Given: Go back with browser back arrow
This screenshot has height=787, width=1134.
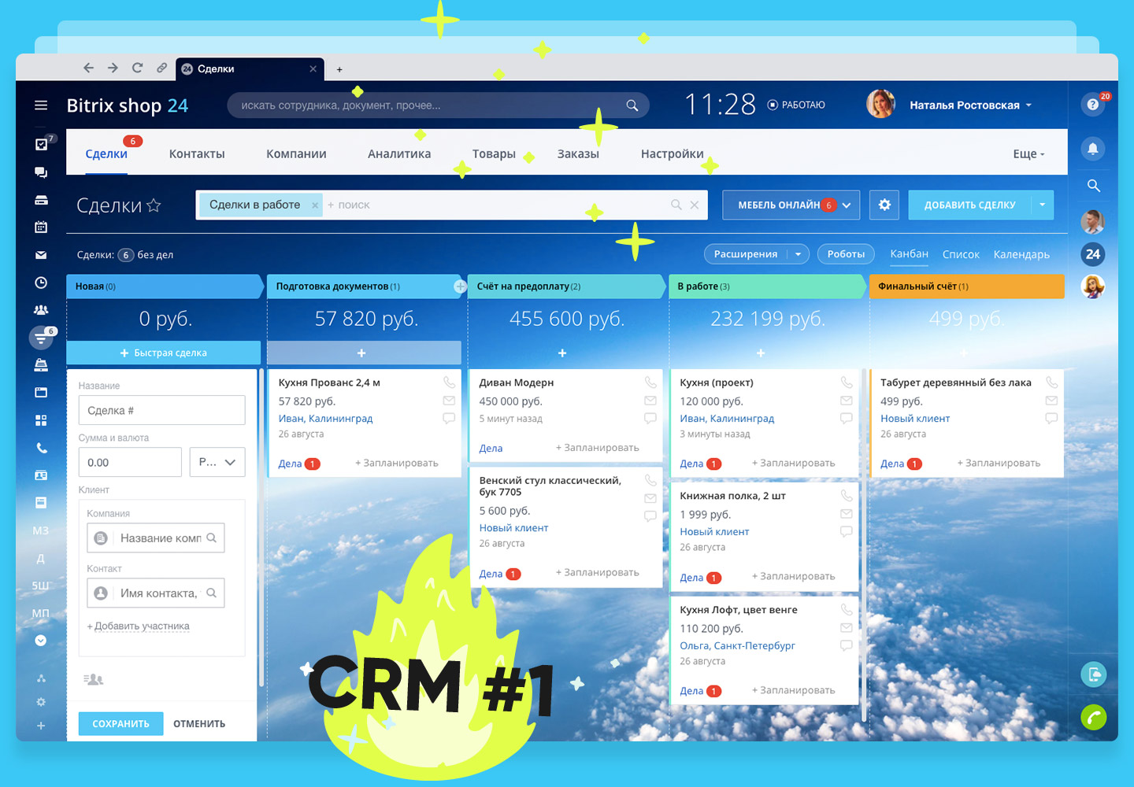Looking at the screenshot, I should 88,68.
